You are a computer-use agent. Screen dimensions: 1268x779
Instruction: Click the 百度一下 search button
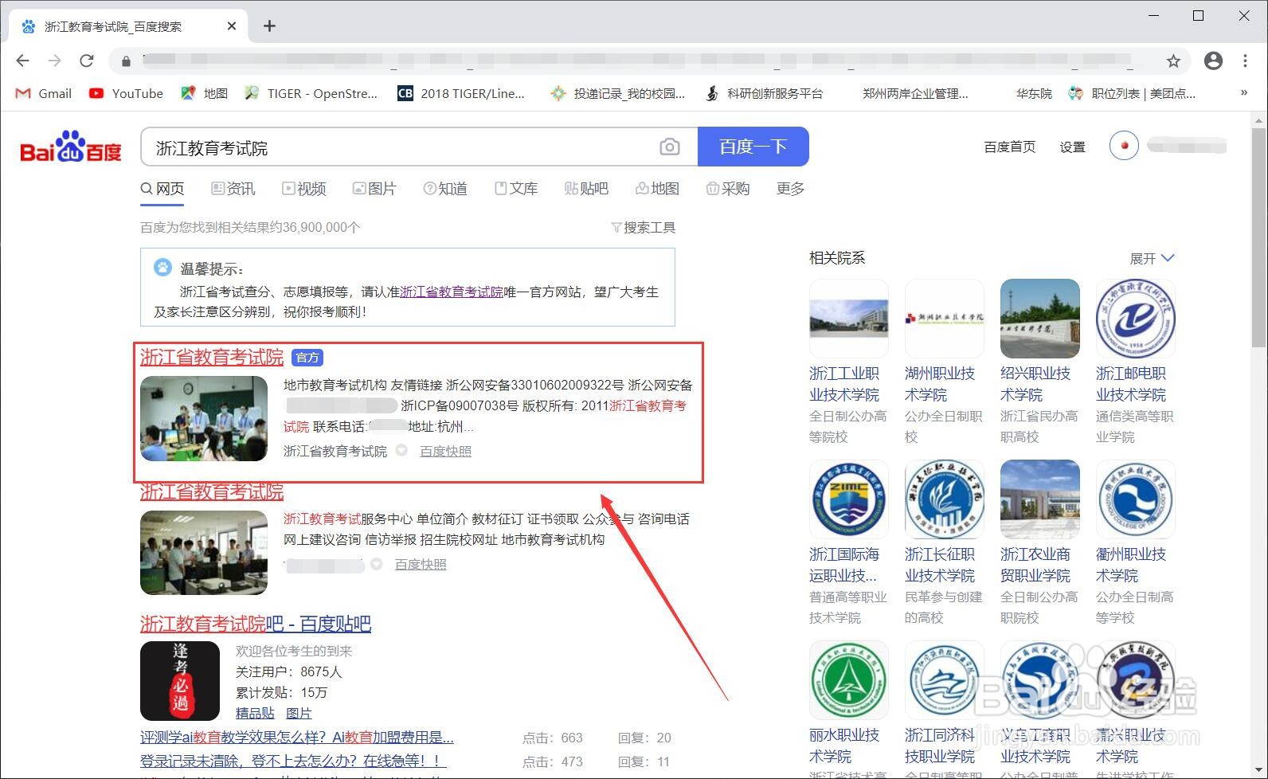pyautogui.click(x=753, y=147)
